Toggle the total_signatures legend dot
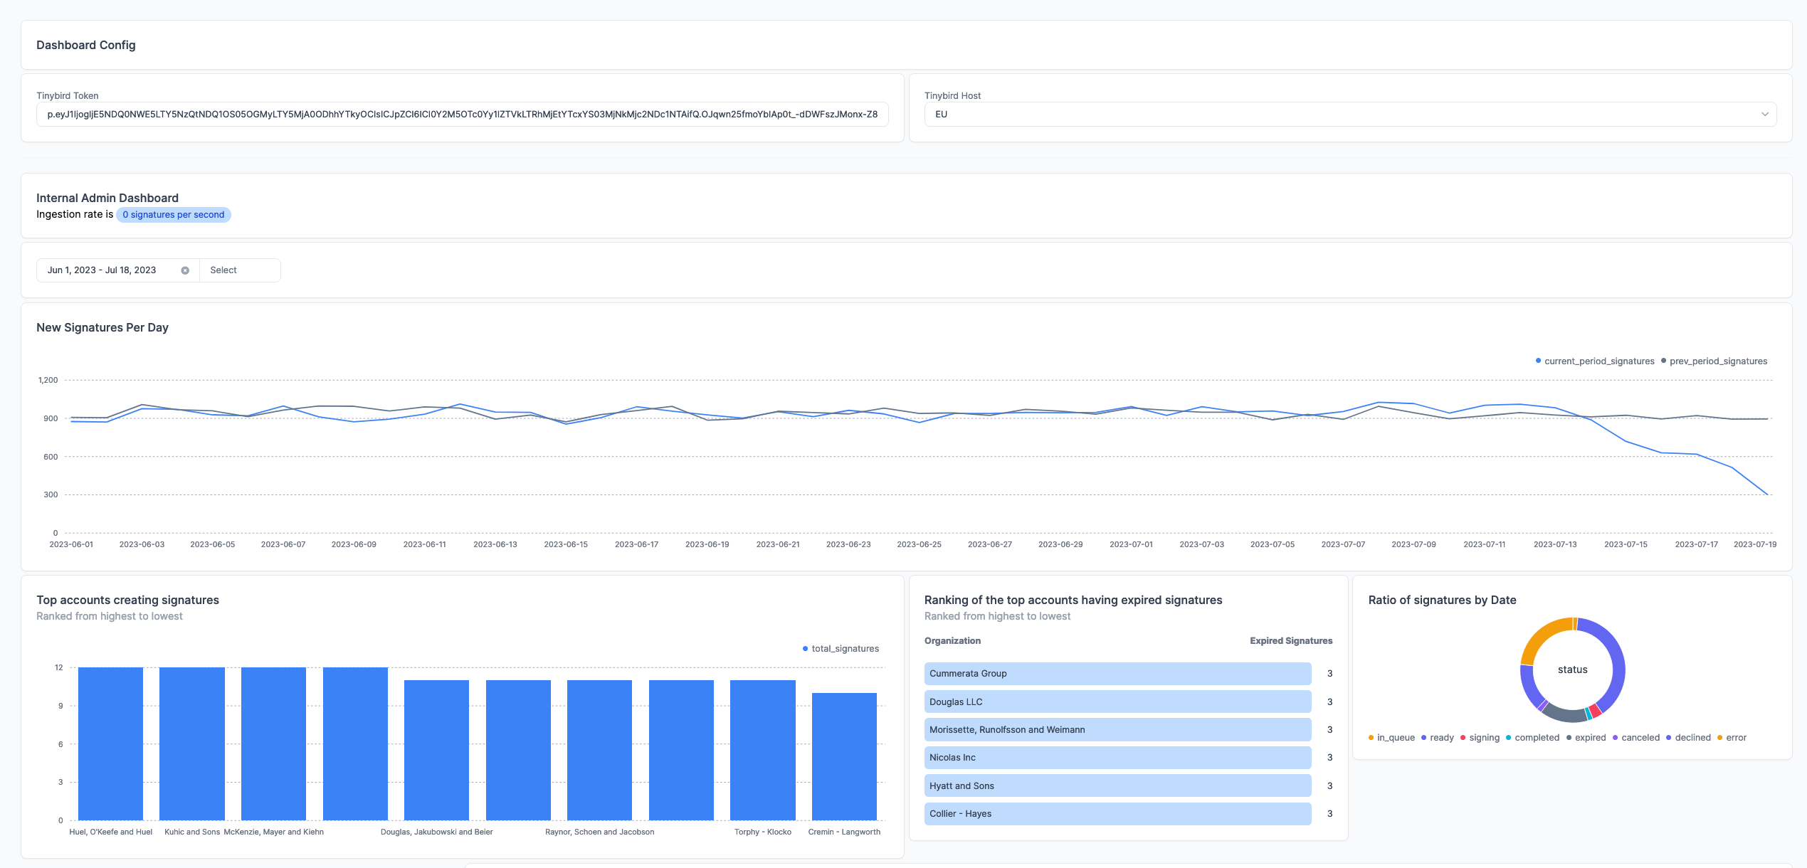Viewport: 1807px width, 868px height. [805, 649]
